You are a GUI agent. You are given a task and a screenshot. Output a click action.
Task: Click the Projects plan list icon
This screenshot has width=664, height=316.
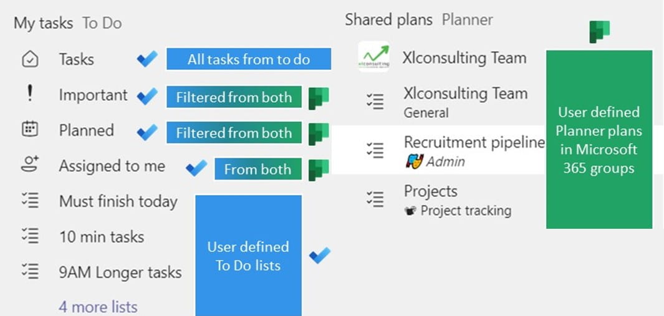375,199
